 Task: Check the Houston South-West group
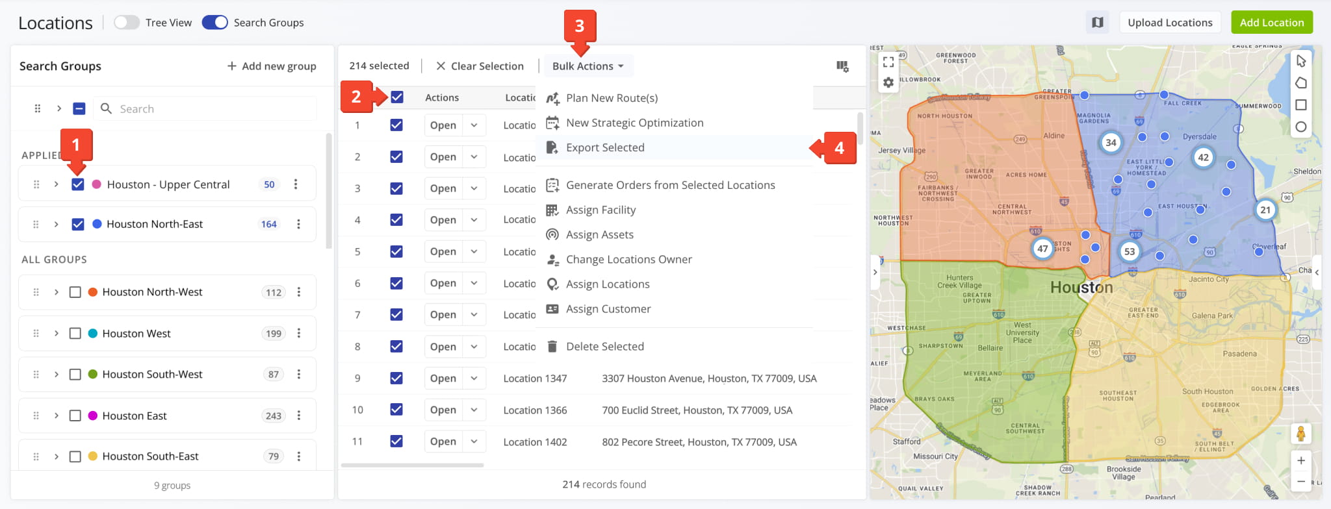point(75,375)
